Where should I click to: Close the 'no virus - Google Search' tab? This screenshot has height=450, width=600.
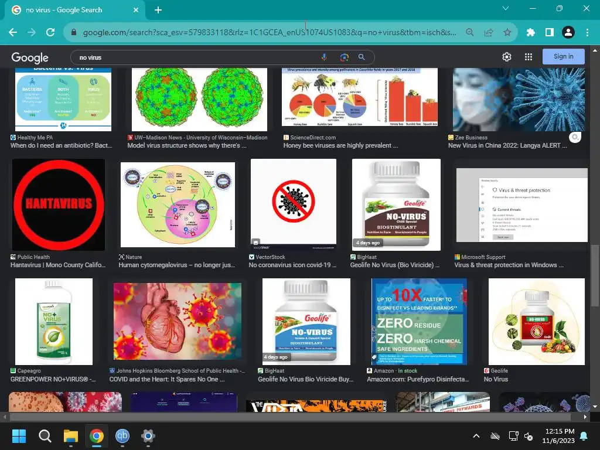pyautogui.click(x=136, y=10)
